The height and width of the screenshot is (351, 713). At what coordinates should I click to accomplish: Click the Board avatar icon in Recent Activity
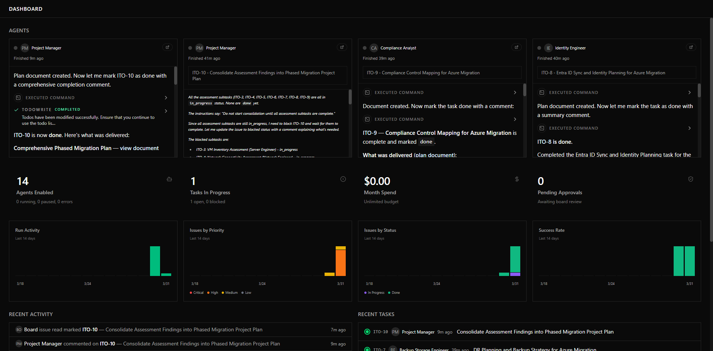point(18,329)
